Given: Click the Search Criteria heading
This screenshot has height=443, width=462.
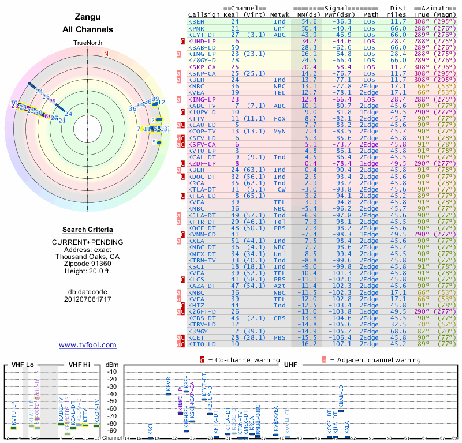Looking at the screenshot, I should (x=88, y=230).
